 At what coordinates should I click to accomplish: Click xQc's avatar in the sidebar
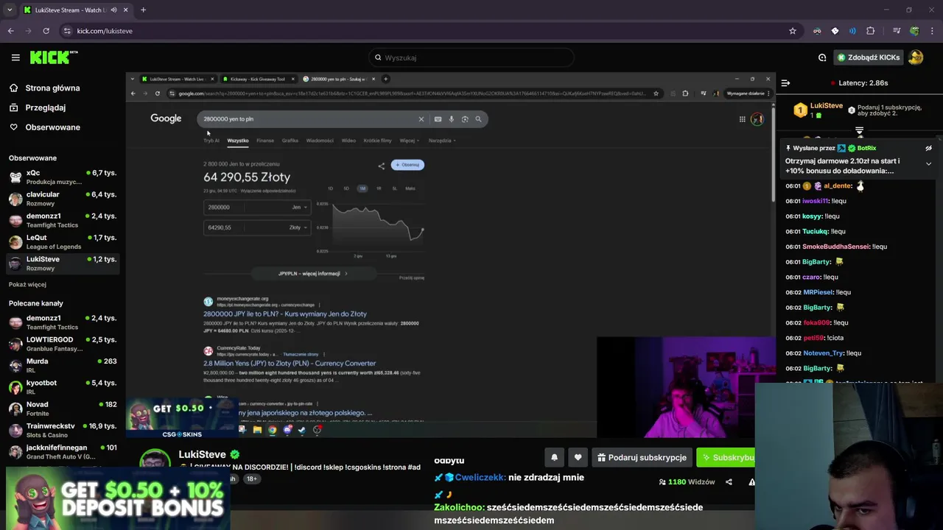click(x=15, y=177)
